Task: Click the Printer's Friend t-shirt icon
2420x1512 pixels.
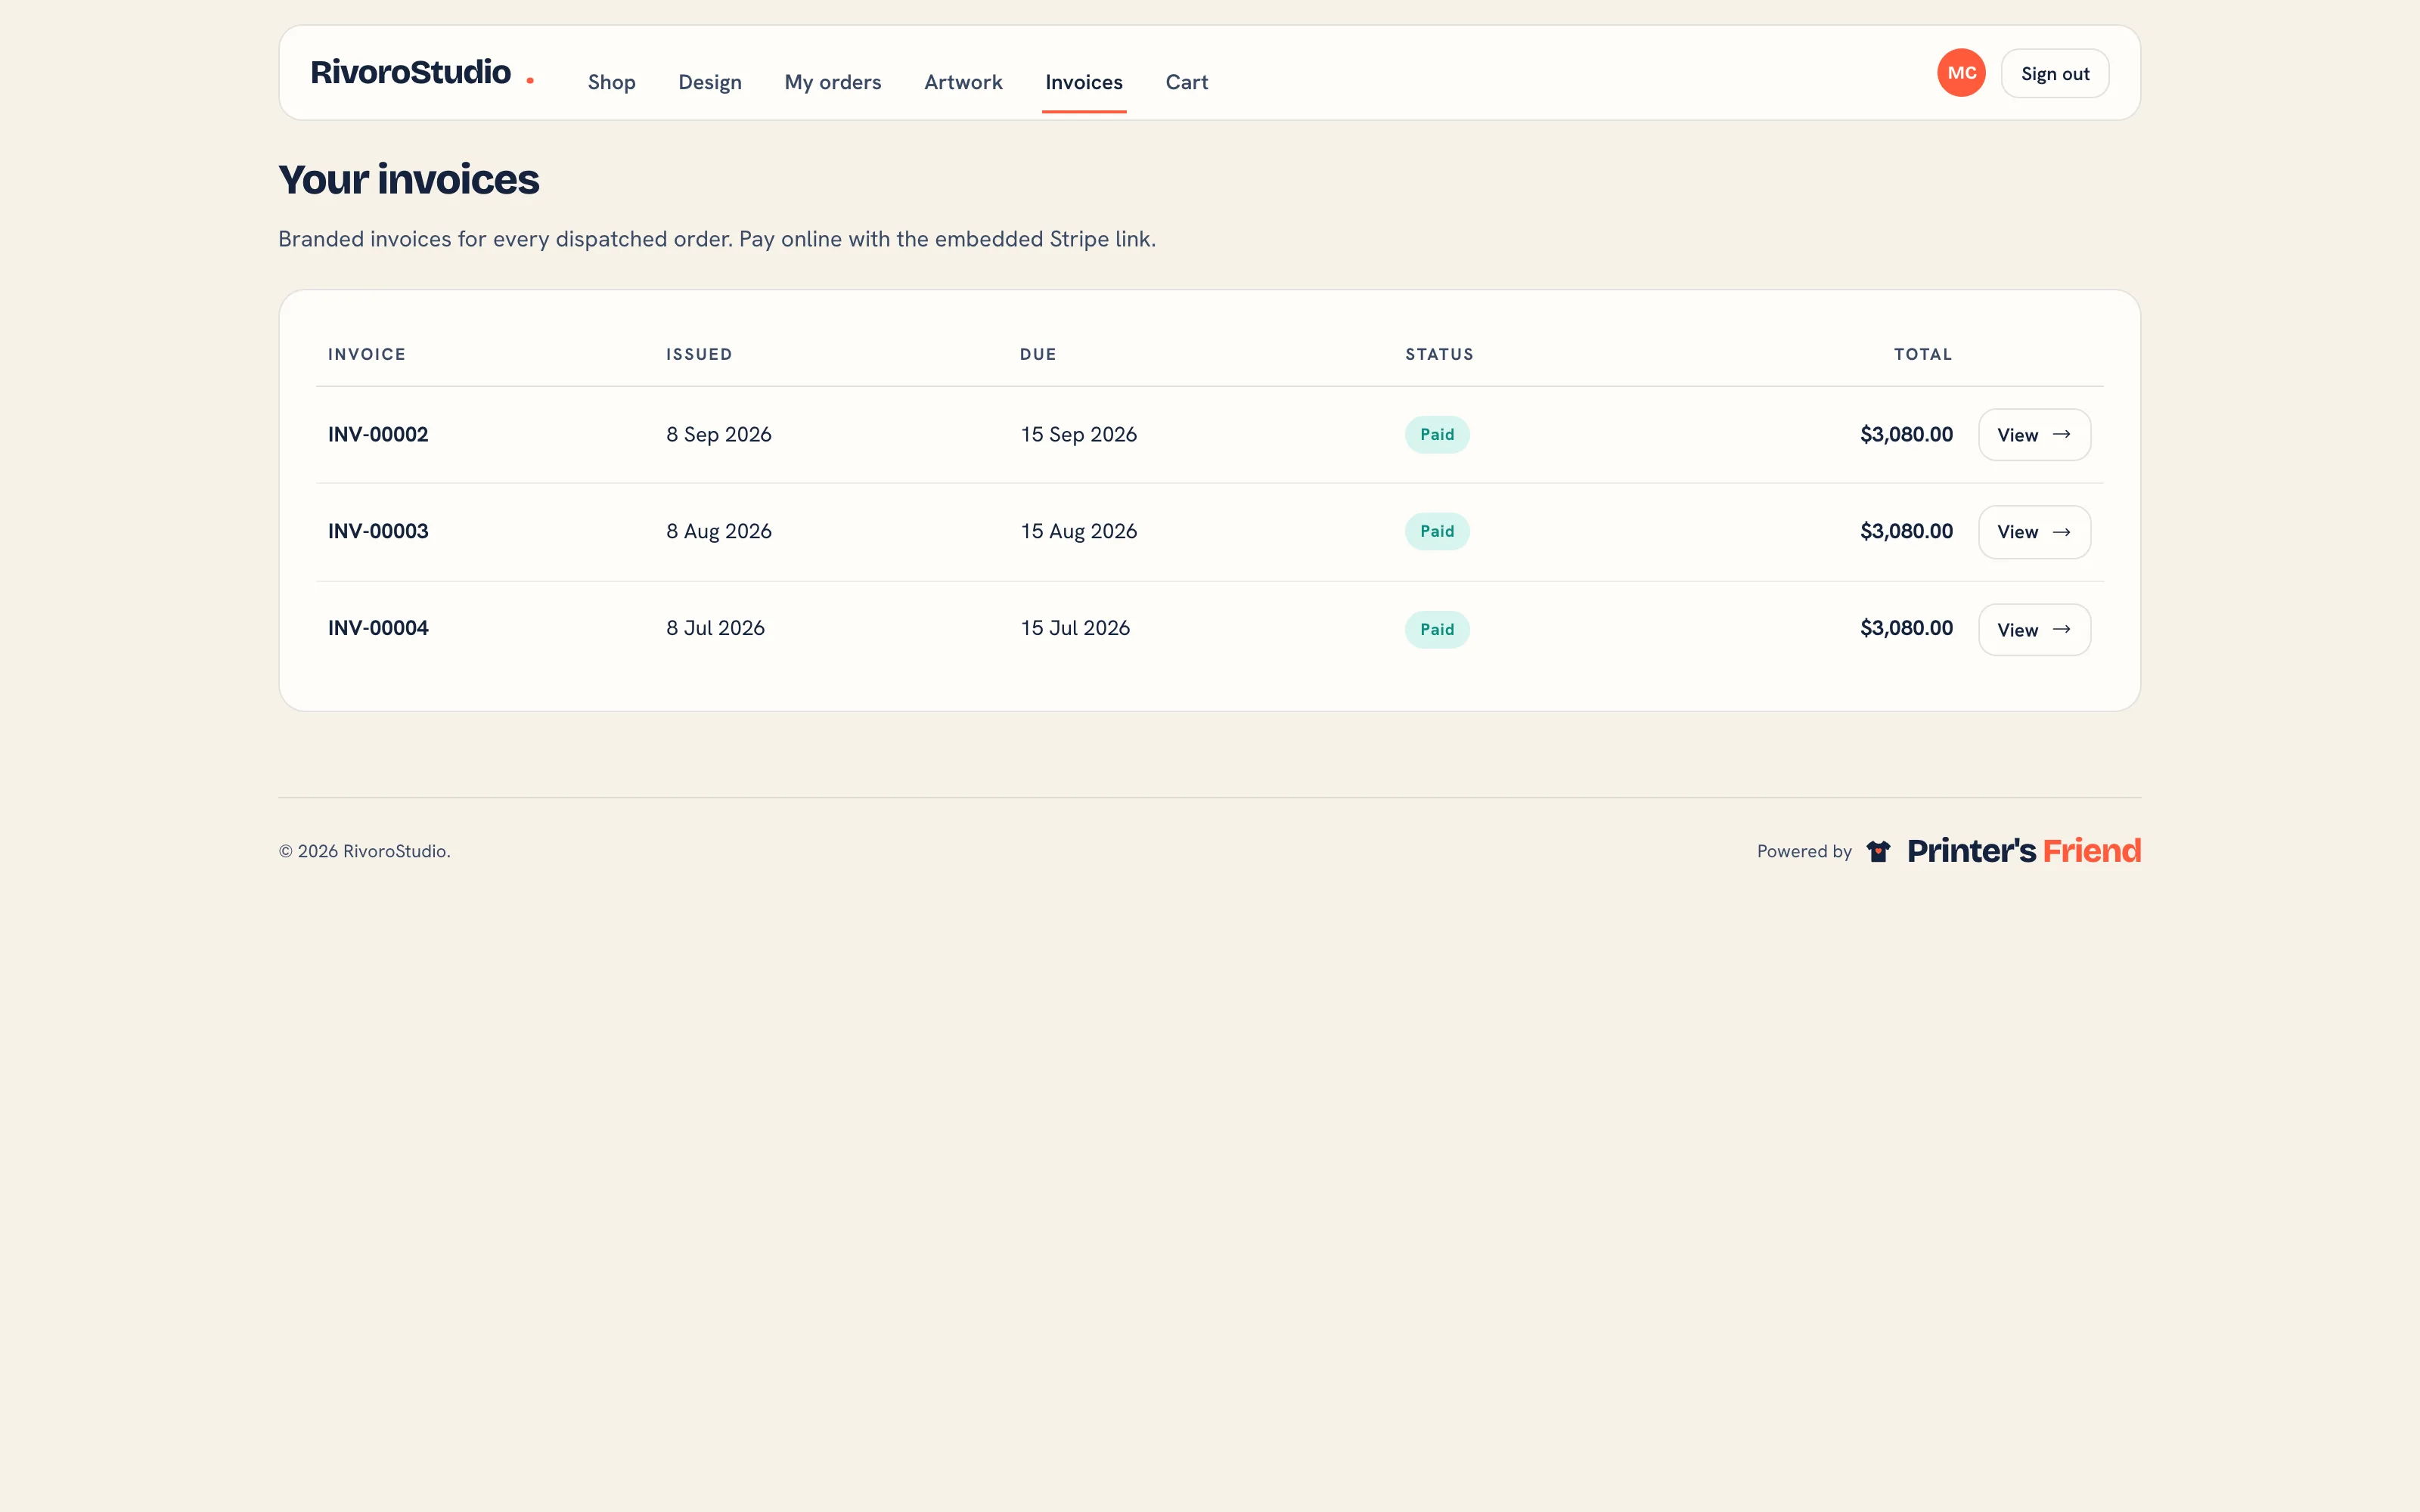Action: [x=1878, y=851]
